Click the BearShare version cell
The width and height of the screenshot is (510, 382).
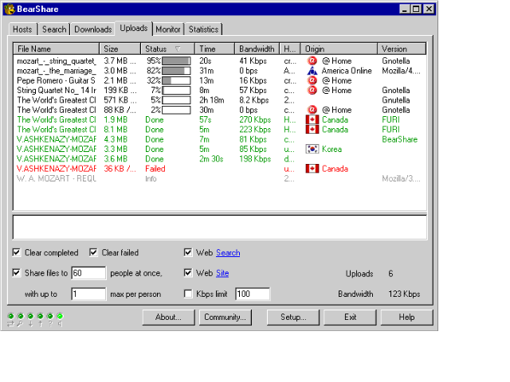coord(400,139)
